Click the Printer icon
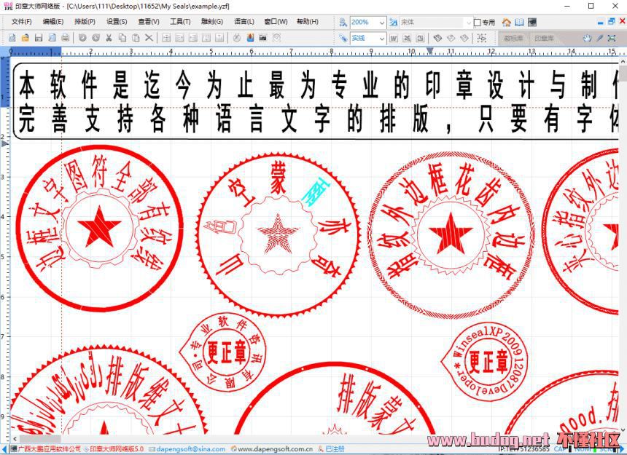Screen dimensions: 627x455 coord(65,38)
